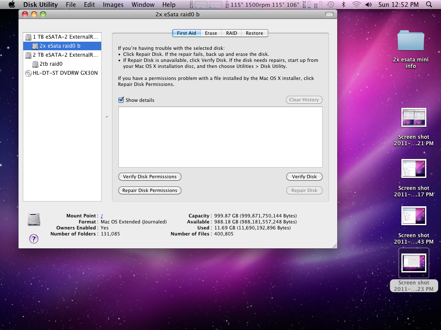The width and height of the screenshot is (441, 330).
Task: Click the memory monitor in menu bar
Action: 307,4
